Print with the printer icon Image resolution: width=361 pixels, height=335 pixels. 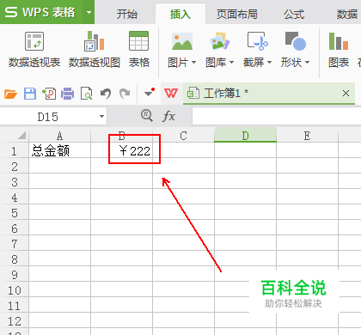coord(68,94)
